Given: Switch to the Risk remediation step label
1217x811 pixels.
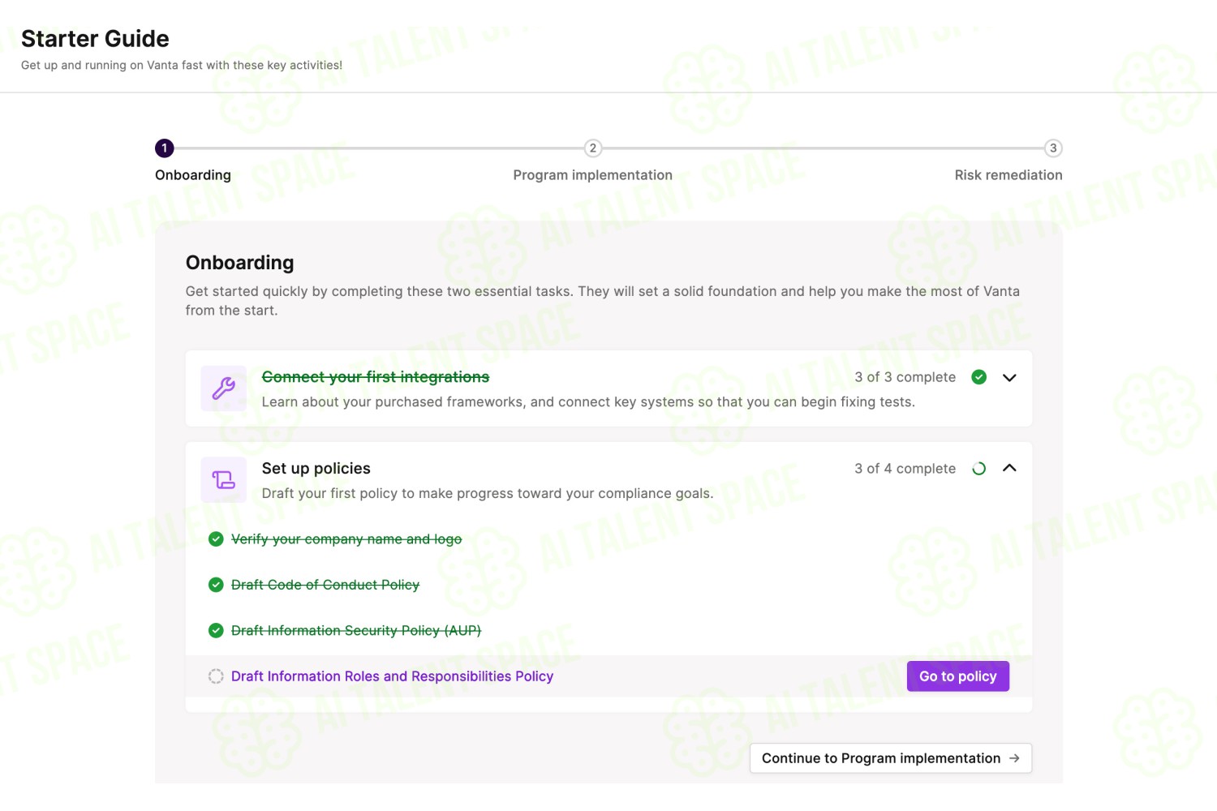Looking at the screenshot, I should (x=1008, y=175).
